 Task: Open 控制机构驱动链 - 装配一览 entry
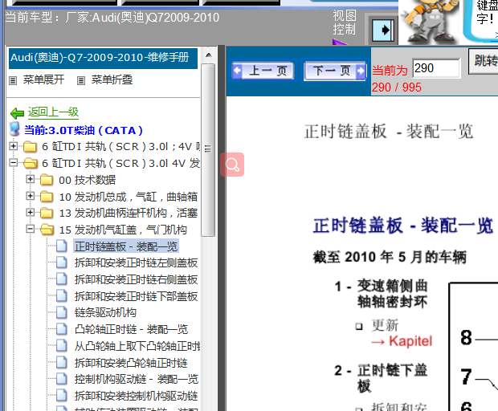coord(137,379)
